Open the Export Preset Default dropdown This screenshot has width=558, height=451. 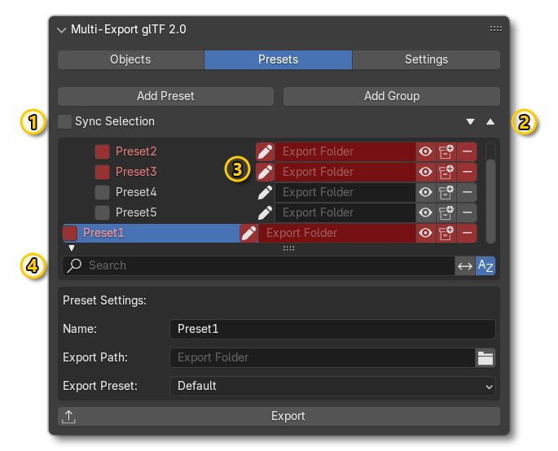pyautogui.click(x=332, y=386)
